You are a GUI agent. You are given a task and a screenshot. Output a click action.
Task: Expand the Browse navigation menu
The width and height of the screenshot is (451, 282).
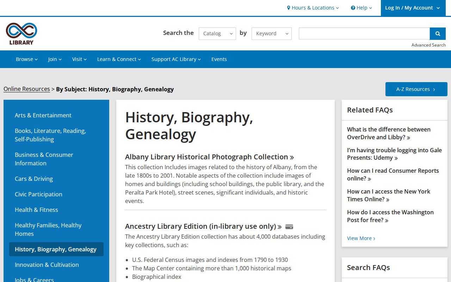tap(27, 59)
